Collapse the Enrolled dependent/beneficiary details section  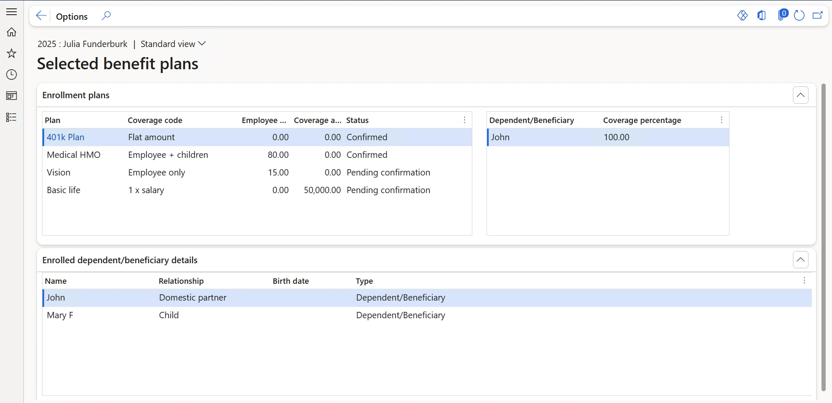coord(800,259)
